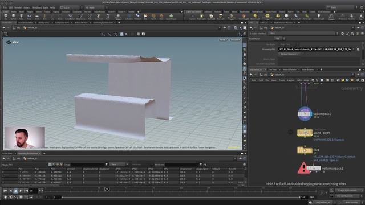
Task: Select the file1 node
Action: (x=305, y=150)
